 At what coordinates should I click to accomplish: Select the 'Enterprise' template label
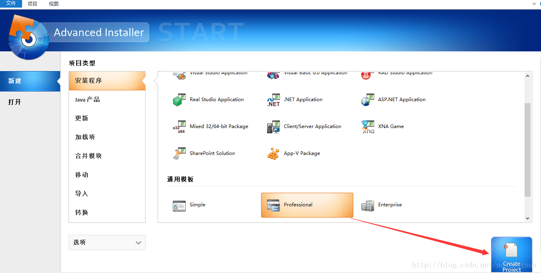click(x=390, y=205)
